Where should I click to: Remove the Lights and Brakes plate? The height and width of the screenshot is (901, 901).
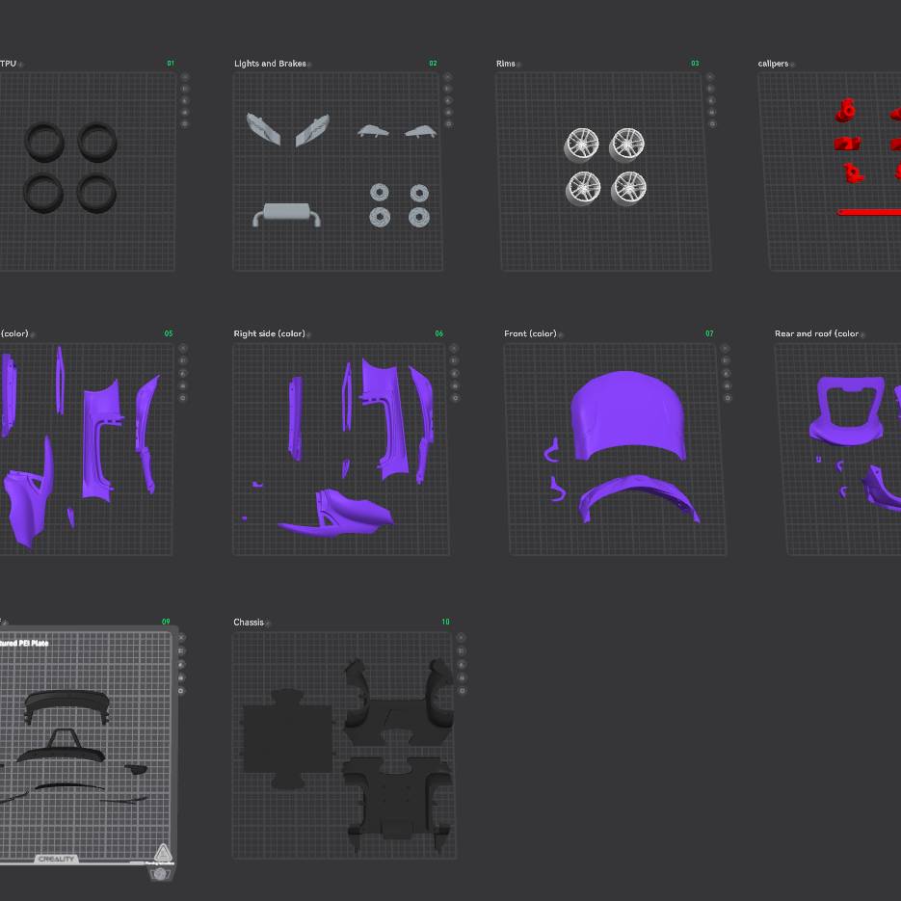[x=448, y=77]
